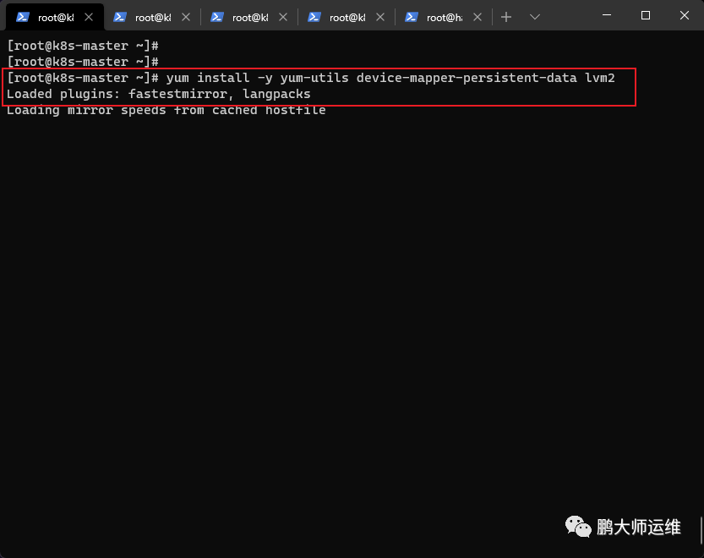
Task: Maximize the terminal window
Action: (646, 15)
